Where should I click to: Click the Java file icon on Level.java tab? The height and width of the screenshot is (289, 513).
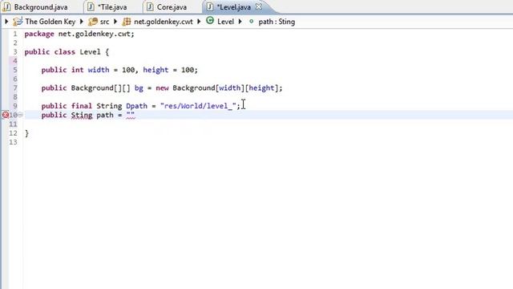pyautogui.click(x=210, y=7)
